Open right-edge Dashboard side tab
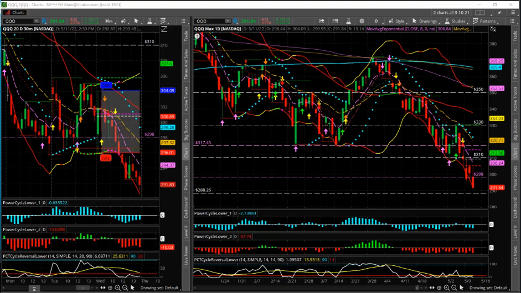521x293 pixels. (x=515, y=208)
